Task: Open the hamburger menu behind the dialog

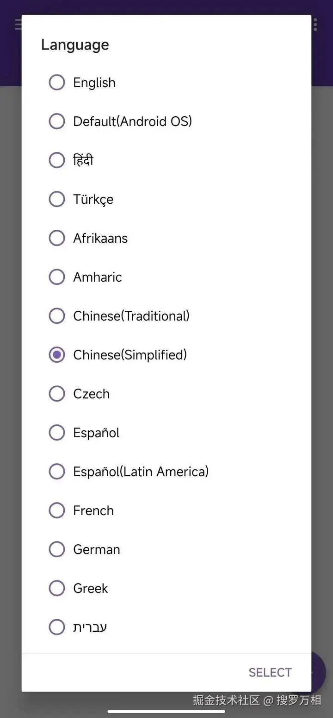Action: tap(18, 24)
